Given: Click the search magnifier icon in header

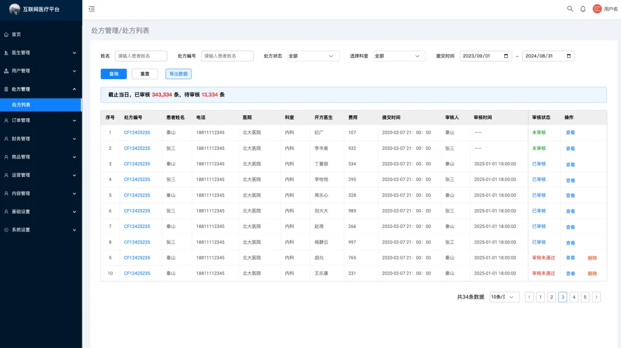Looking at the screenshot, I should click(570, 9).
